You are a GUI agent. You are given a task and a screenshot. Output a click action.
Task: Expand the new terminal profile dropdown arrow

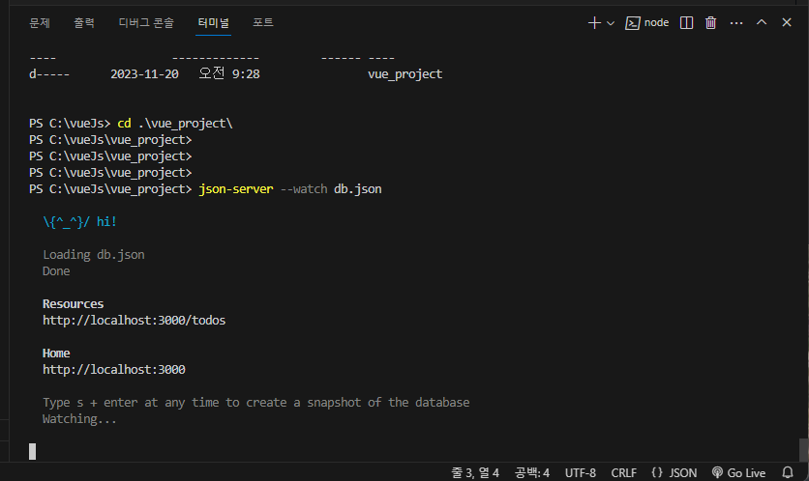(x=611, y=23)
